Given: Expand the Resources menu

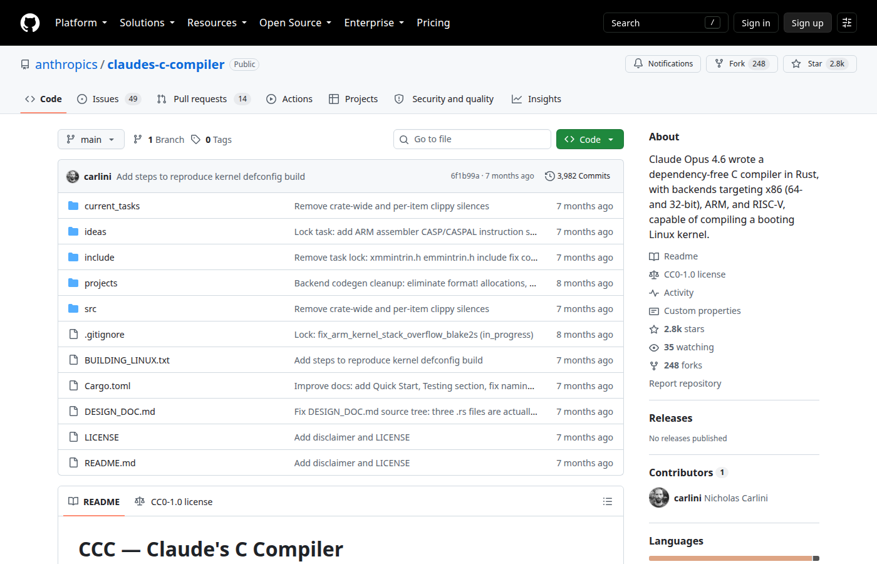Looking at the screenshot, I should tap(217, 23).
